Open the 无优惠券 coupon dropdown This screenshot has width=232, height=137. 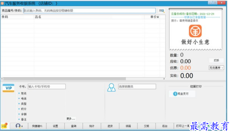[x=216, y=68]
